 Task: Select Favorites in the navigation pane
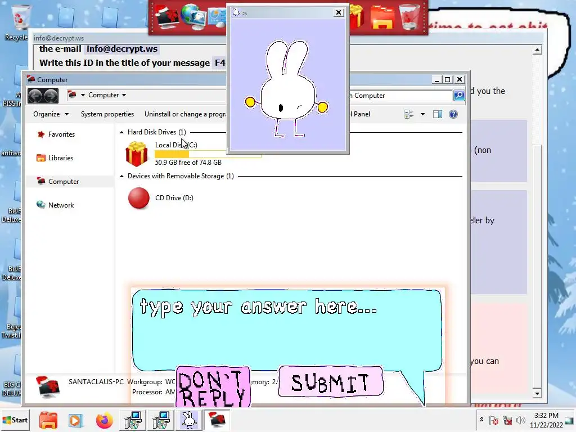click(61, 134)
